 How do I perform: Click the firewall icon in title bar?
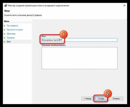6,6
